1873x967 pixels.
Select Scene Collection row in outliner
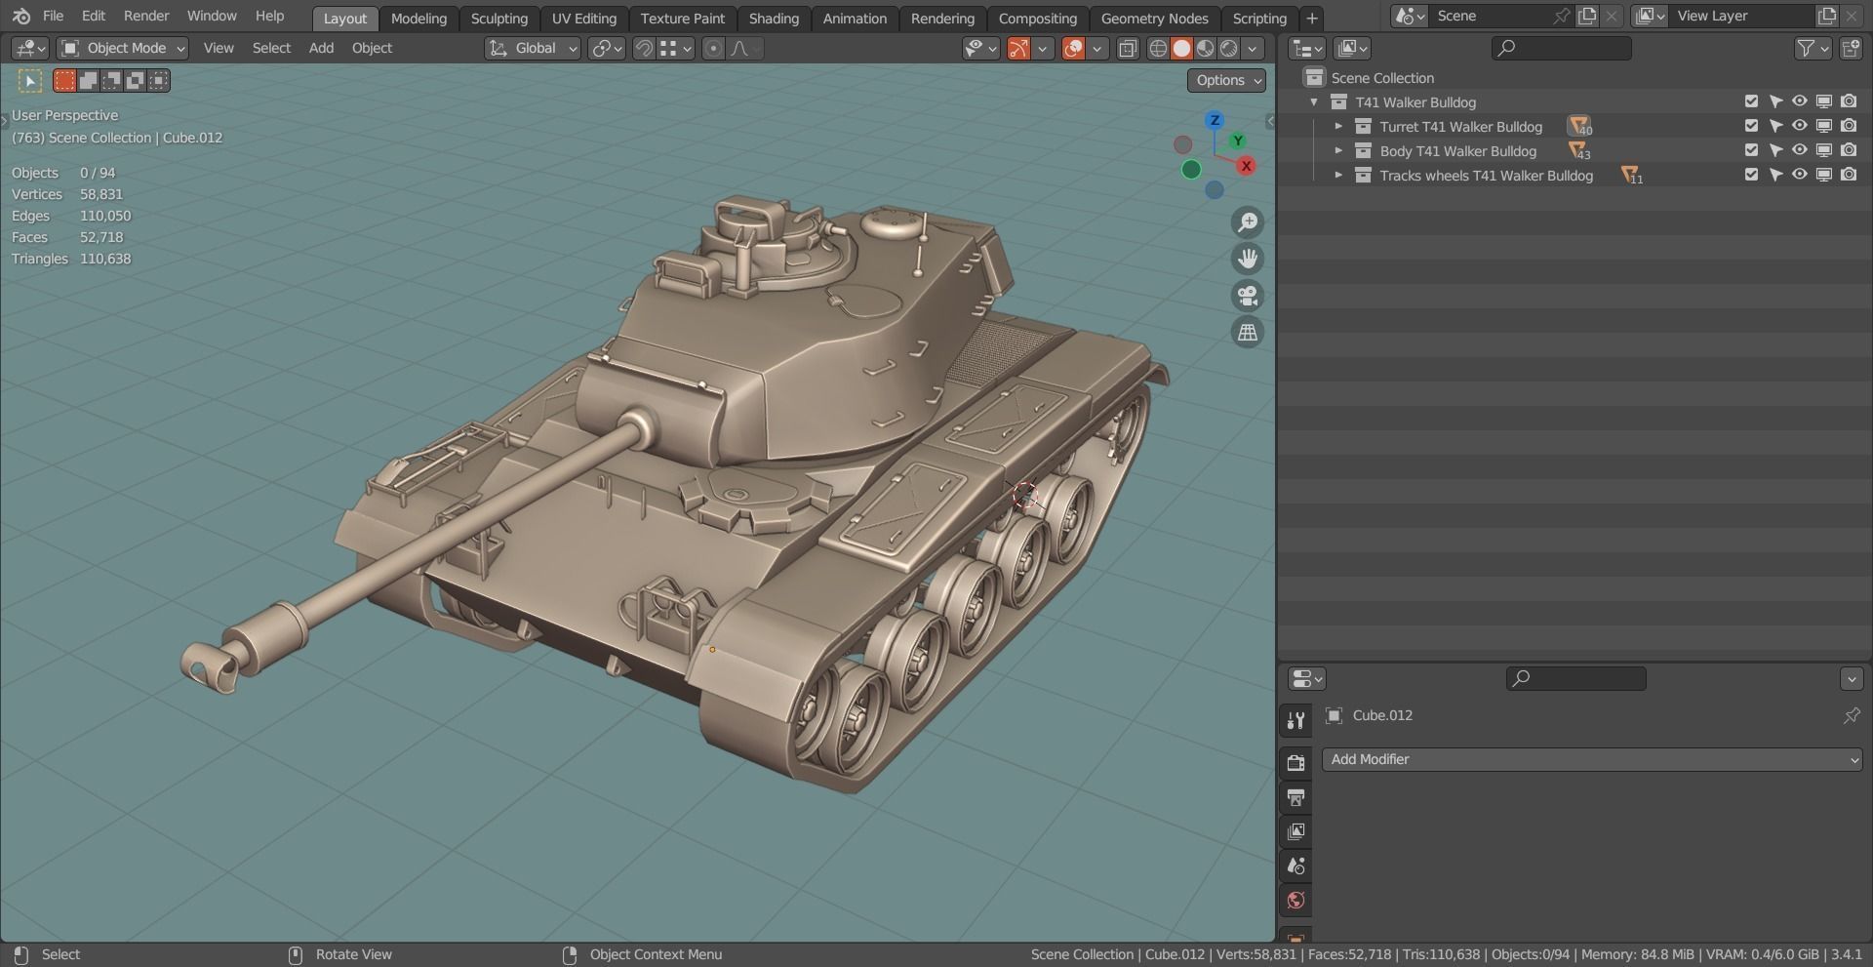tap(1574, 78)
